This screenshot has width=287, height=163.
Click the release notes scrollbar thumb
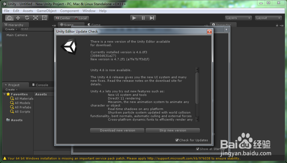(x=197, y=88)
